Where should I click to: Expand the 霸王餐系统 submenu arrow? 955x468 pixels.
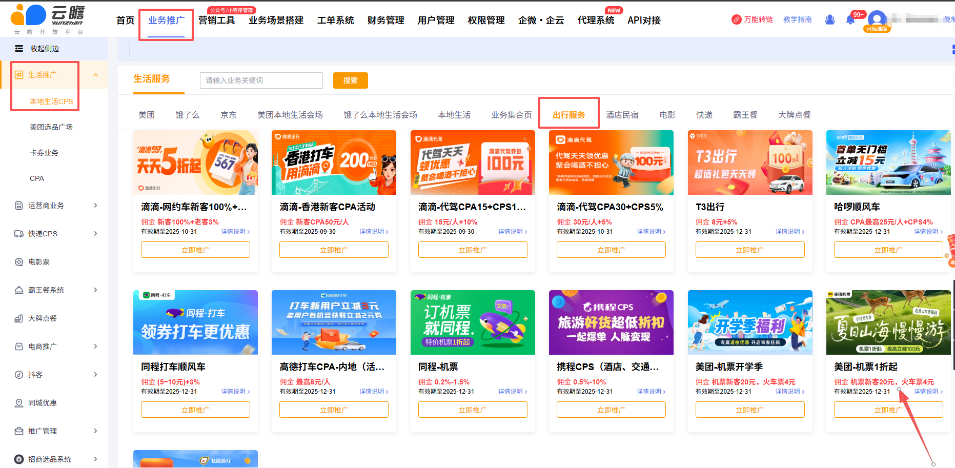click(95, 290)
